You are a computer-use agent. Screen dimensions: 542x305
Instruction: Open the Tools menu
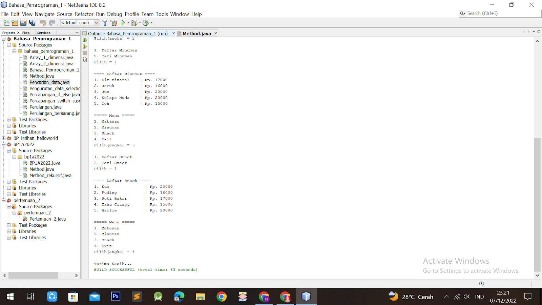(162, 14)
